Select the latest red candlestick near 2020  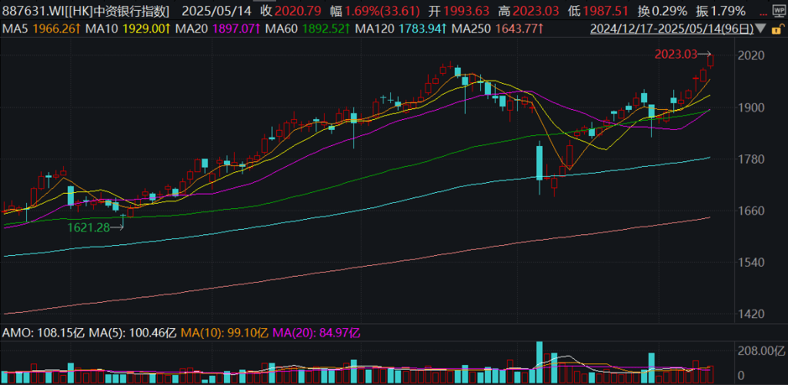[710, 61]
